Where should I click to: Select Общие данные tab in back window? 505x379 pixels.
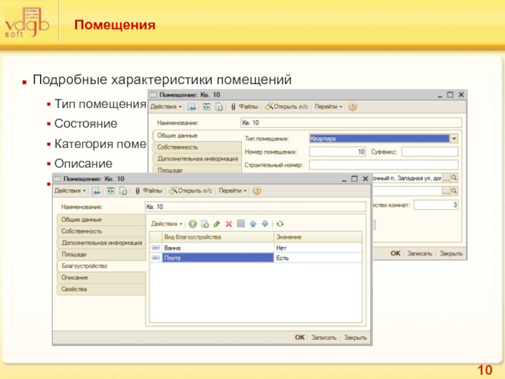coord(197,135)
